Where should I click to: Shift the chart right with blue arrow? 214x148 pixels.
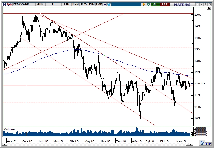coord(210,144)
